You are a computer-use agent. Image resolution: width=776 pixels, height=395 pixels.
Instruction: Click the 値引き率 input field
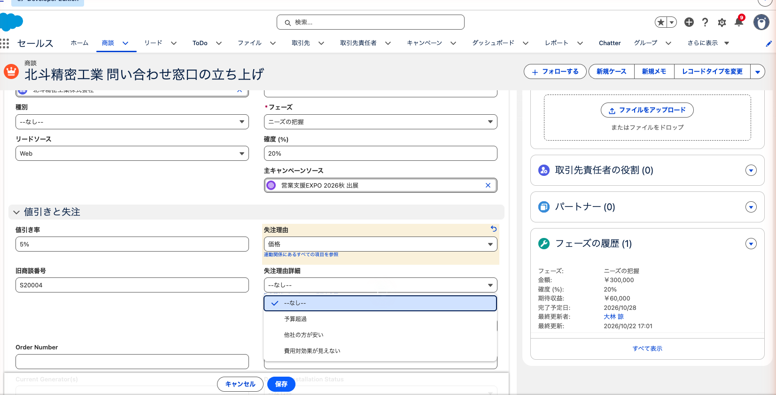(132, 244)
